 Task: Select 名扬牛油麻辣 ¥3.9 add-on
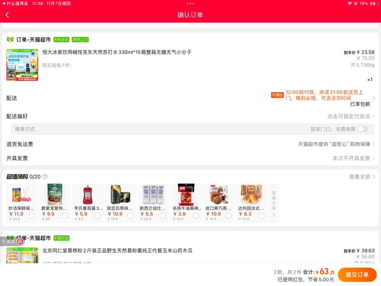pyautogui.click(x=196, y=216)
